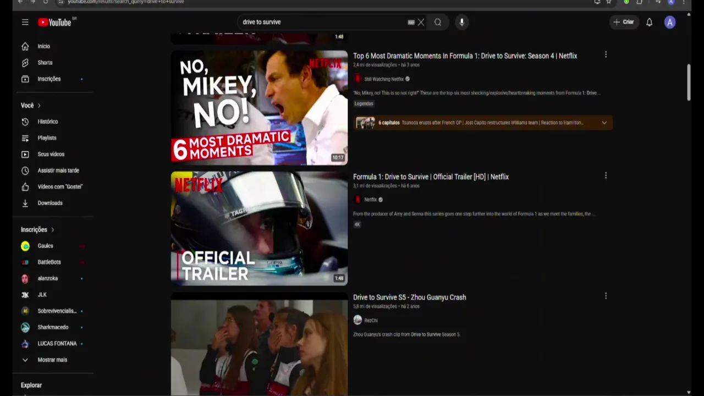Bookmark this page with star icon
This screenshot has height=396, width=704.
609,2
